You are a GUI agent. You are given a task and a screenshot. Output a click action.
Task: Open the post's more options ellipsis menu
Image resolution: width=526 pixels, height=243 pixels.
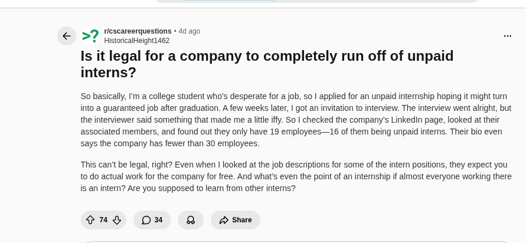tap(508, 36)
